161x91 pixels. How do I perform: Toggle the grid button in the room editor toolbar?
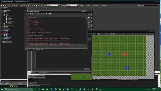(99, 34)
